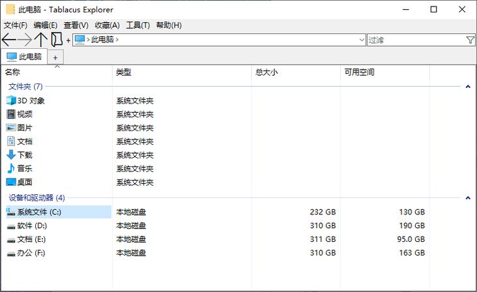Image resolution: width=477 pixels, height=292 pixels.
Task: Sort by 可用空间 column header
Action: [x=385, y=72]
